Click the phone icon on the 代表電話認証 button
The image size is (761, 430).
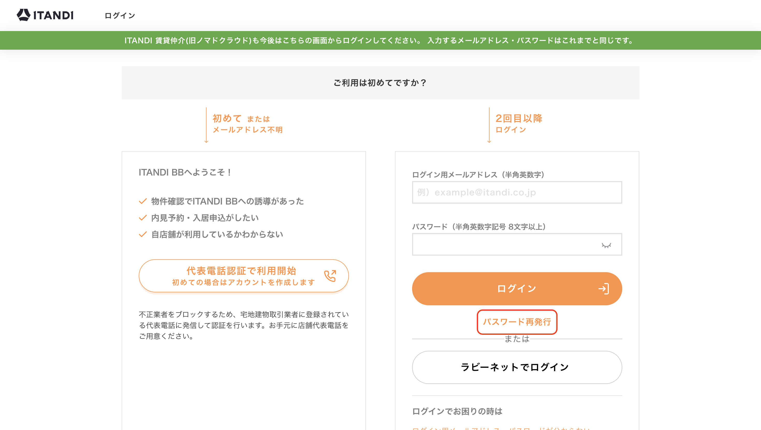[x=330, y=276]
